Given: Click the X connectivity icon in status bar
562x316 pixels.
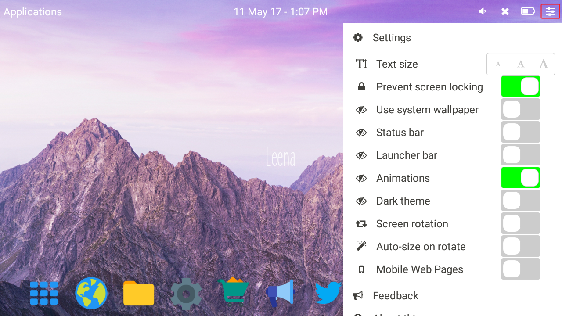Looking at the screenshot, I should pos(505,12).
